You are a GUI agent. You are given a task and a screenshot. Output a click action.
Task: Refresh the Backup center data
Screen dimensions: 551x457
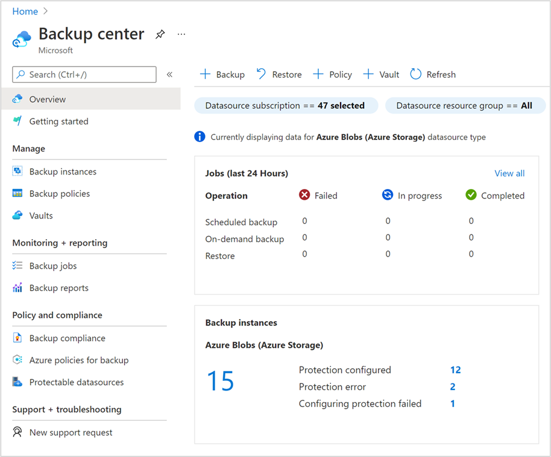(433, 74)
